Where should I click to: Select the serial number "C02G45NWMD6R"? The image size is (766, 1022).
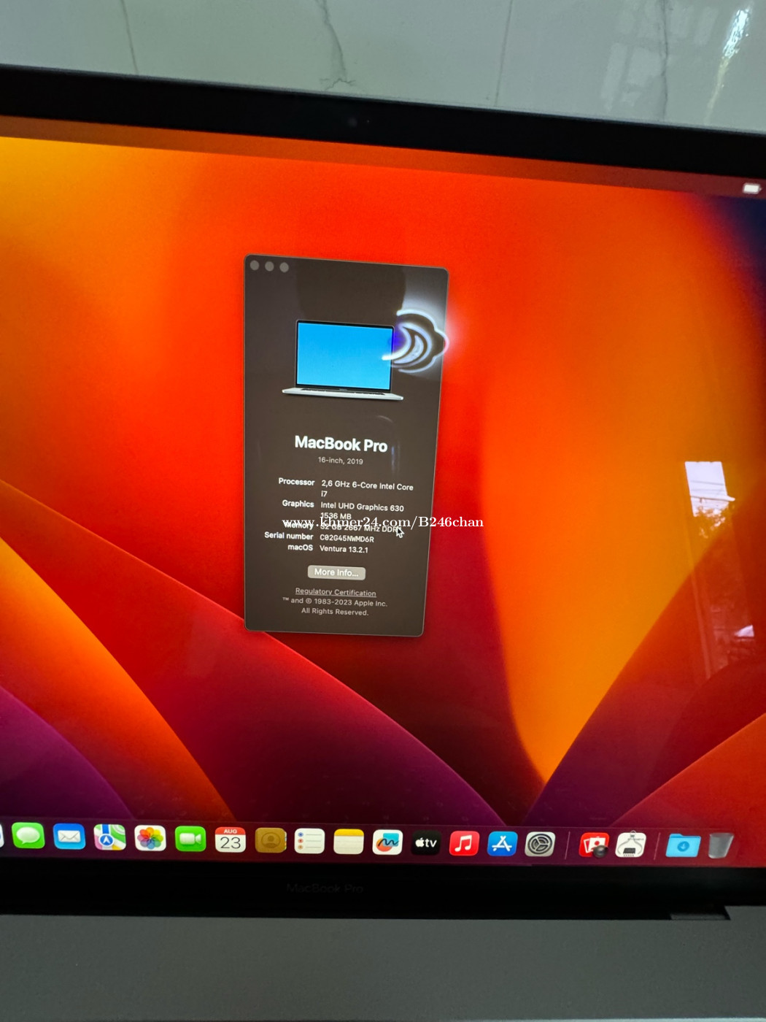[x=347, y=539]
